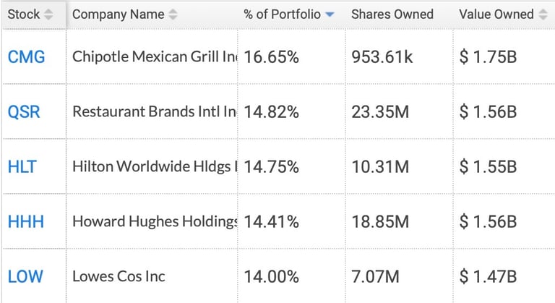Select the Lowes Cos Inc company name

119,276
